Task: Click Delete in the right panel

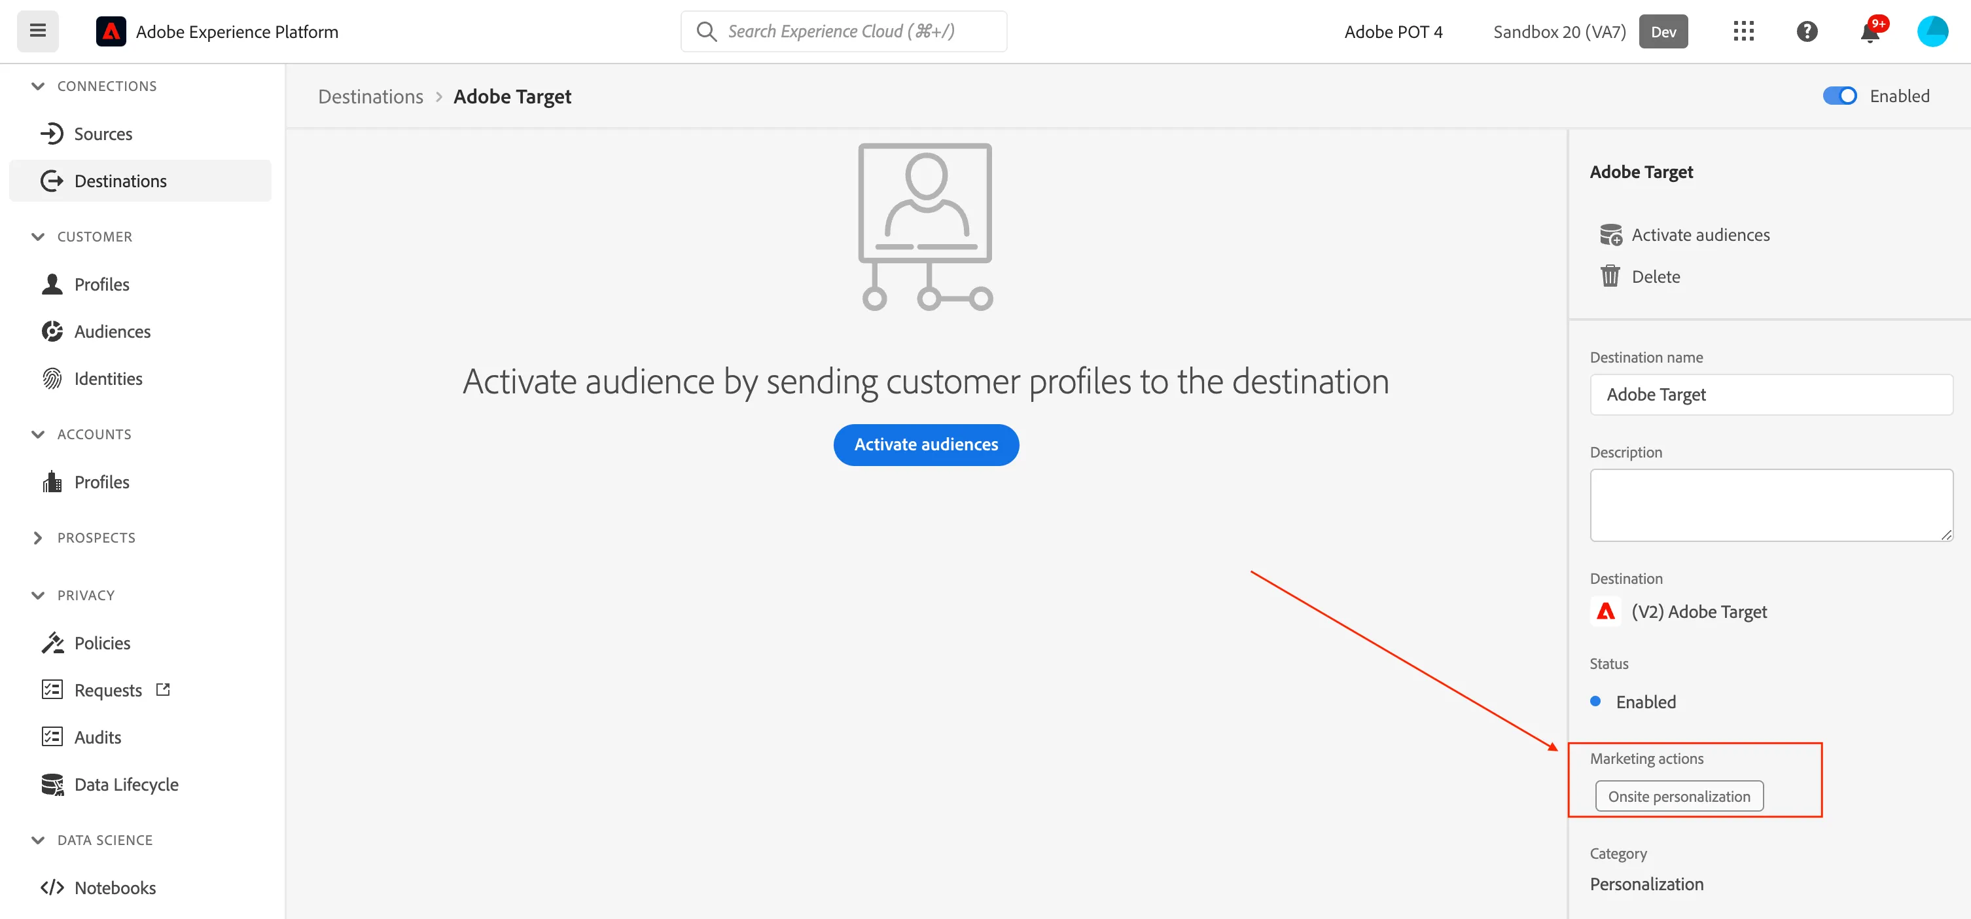Action: click(x=1656, y=276)
